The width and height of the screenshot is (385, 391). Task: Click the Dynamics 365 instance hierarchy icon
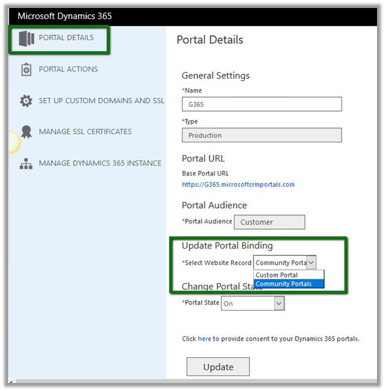(26, 163)
